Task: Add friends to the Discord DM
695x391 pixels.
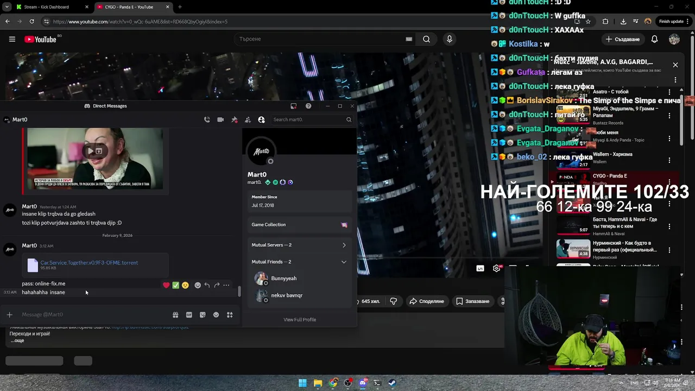Action: 248,119
